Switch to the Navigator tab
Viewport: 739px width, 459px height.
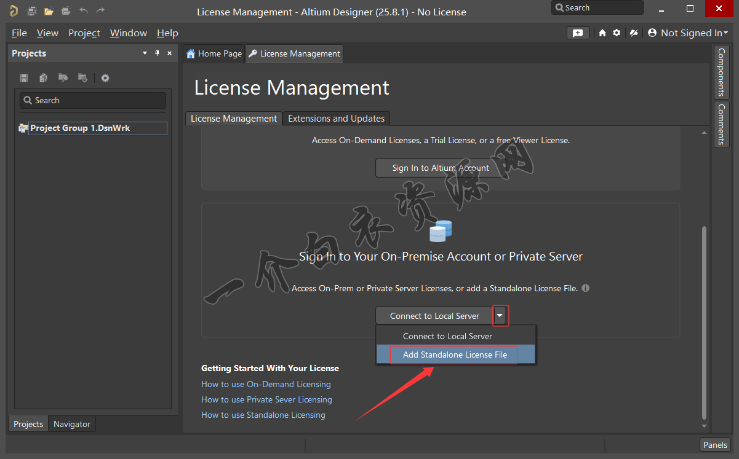coord(72,424)
